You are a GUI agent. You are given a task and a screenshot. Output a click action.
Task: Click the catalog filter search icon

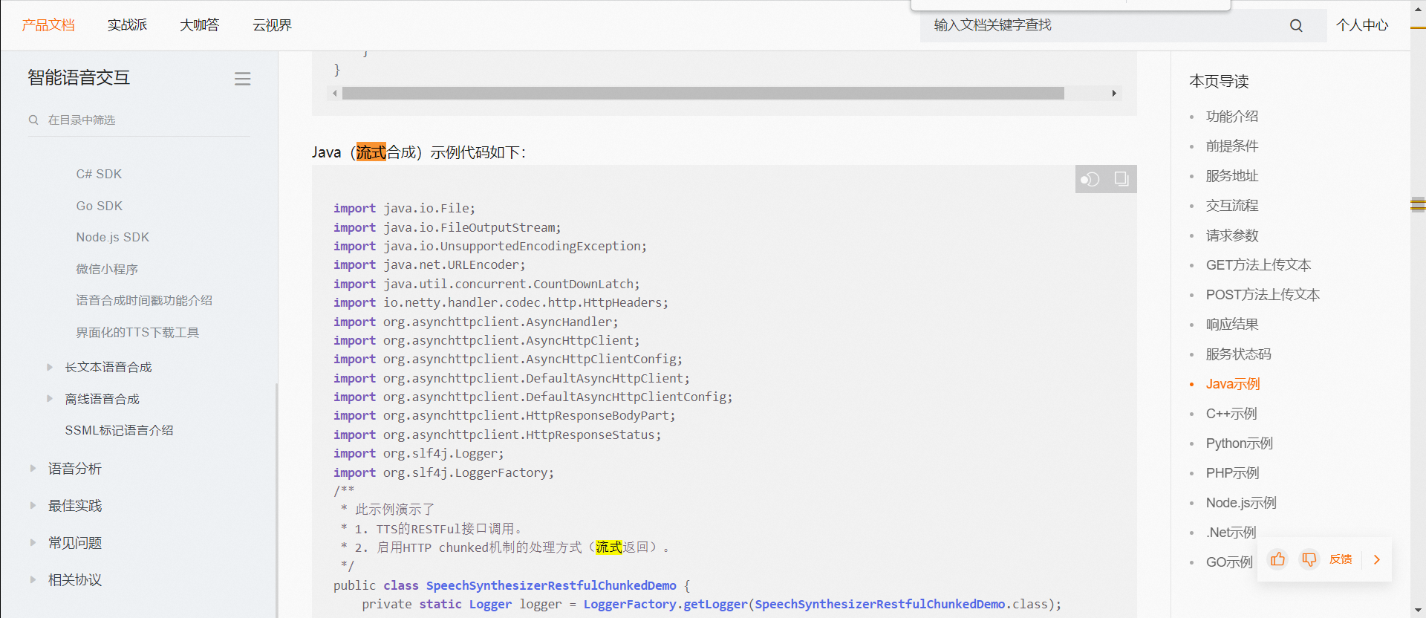[x=33, y=120]
